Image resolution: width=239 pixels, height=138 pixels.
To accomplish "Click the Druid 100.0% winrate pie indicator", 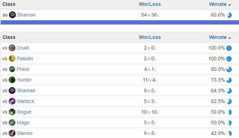I will coord(229,48).
